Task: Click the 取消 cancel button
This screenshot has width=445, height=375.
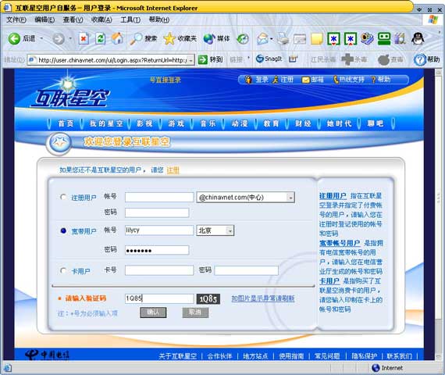Action: coord(195,312)
